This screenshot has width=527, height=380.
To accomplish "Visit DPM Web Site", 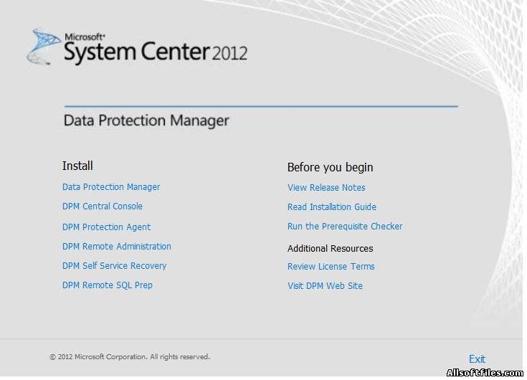I will pyautogui.click(x=325, y=286).
